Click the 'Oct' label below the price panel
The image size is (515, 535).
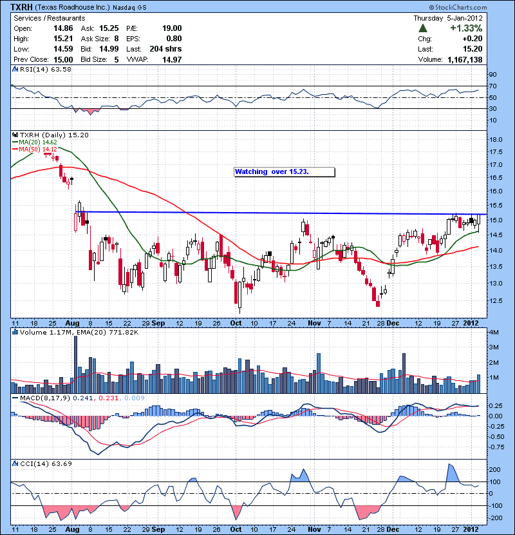(236, 323)
